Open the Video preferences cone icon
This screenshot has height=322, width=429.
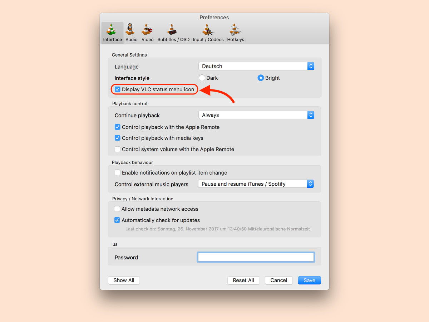point(147,30)
